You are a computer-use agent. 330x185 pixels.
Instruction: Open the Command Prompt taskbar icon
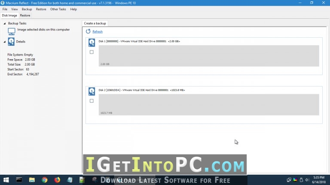pos(19,180)
